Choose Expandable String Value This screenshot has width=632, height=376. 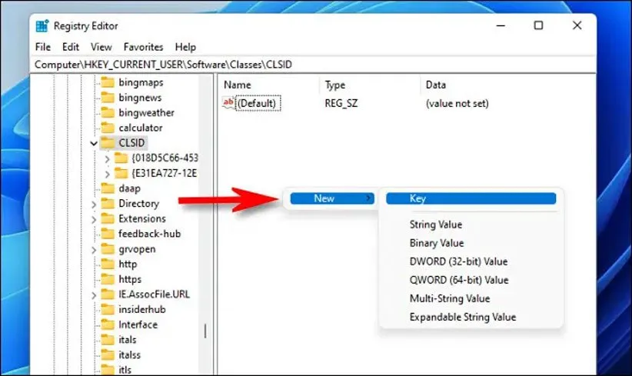[x=463, y=317]
